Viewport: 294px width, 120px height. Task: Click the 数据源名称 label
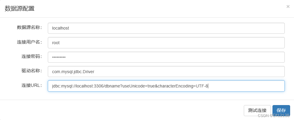[30, 27]
